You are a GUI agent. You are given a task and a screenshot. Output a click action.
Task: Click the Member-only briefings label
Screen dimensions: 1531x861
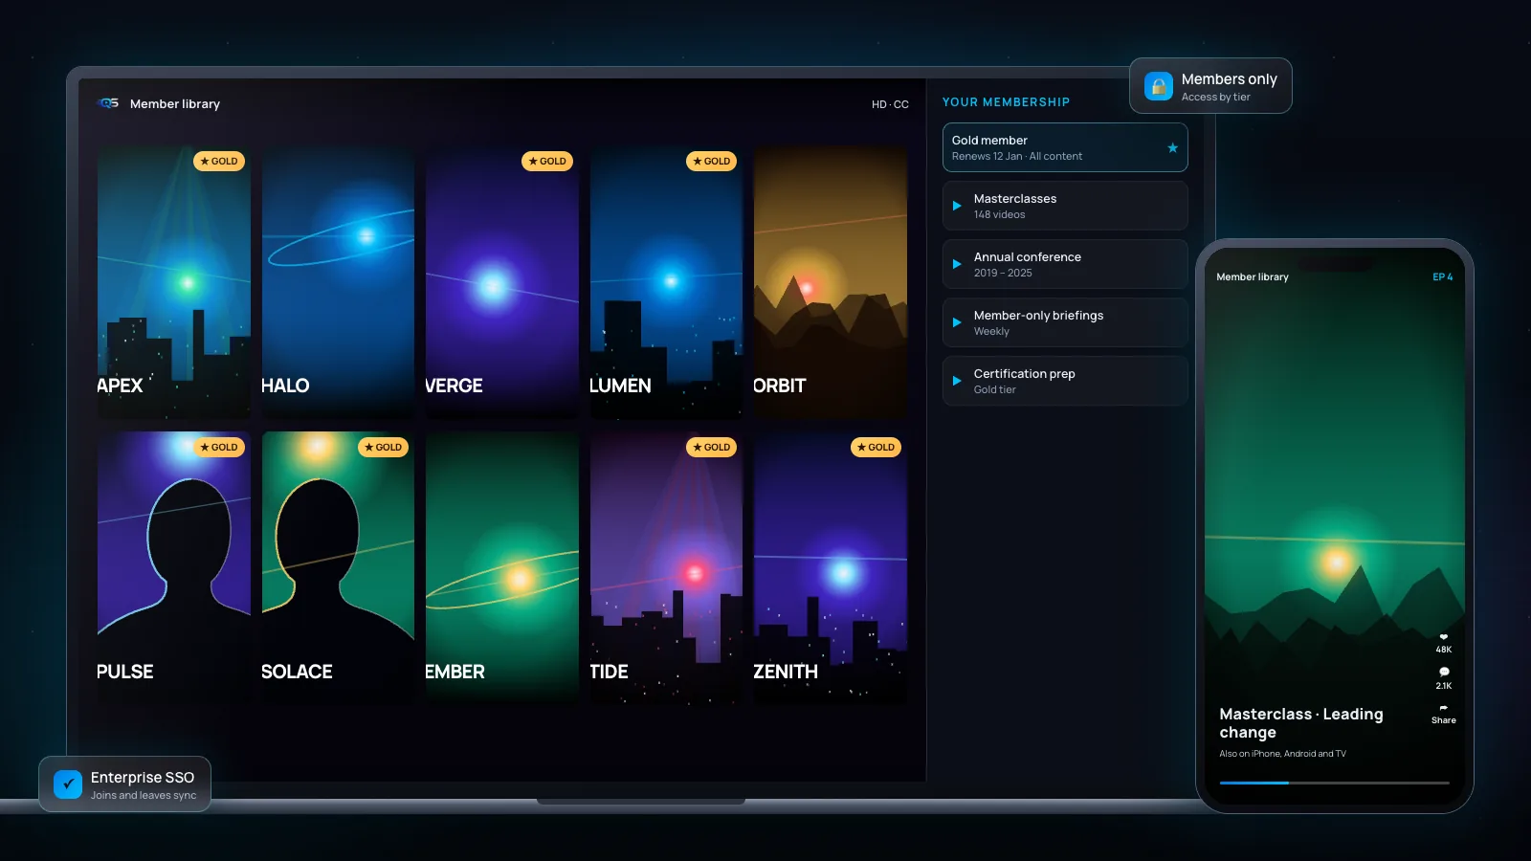(x=1038, y=315)
